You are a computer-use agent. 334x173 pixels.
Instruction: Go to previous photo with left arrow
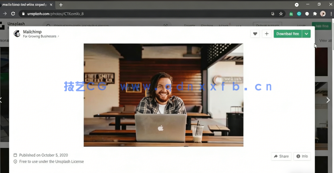coord(1,100)
